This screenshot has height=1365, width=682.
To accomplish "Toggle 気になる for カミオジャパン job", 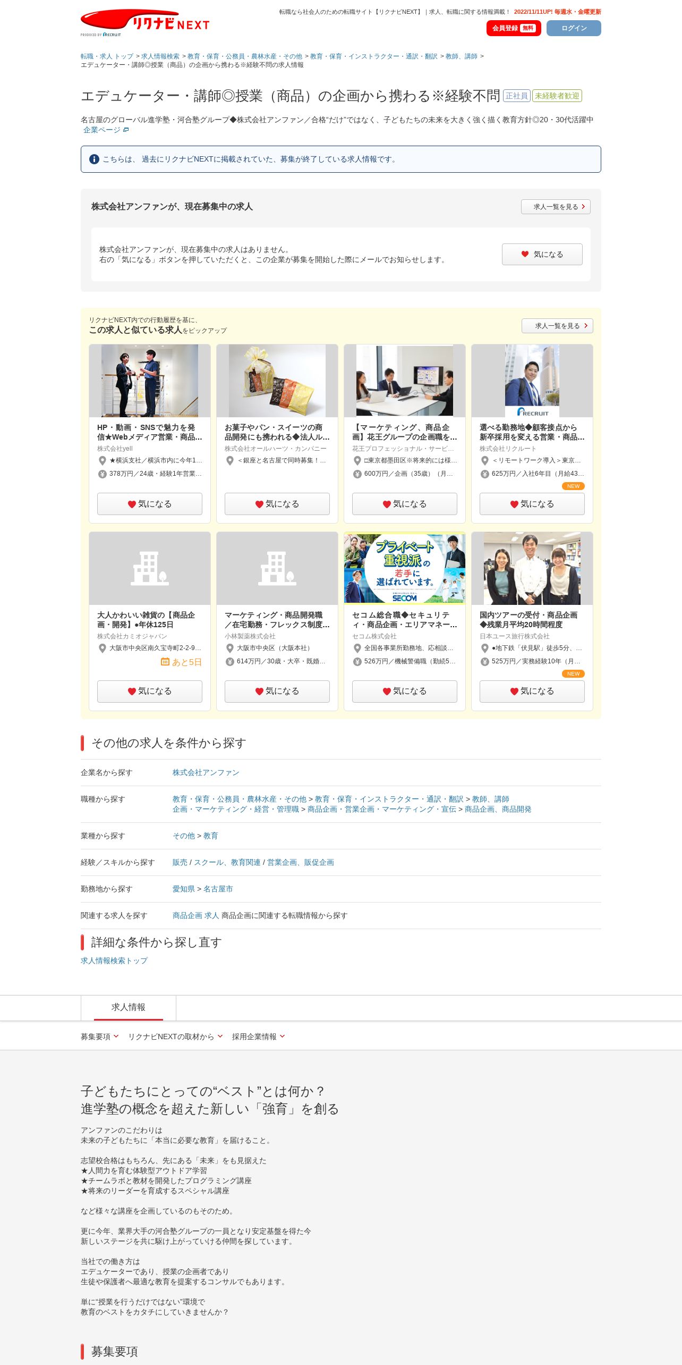I will click(x=150, y=691).
